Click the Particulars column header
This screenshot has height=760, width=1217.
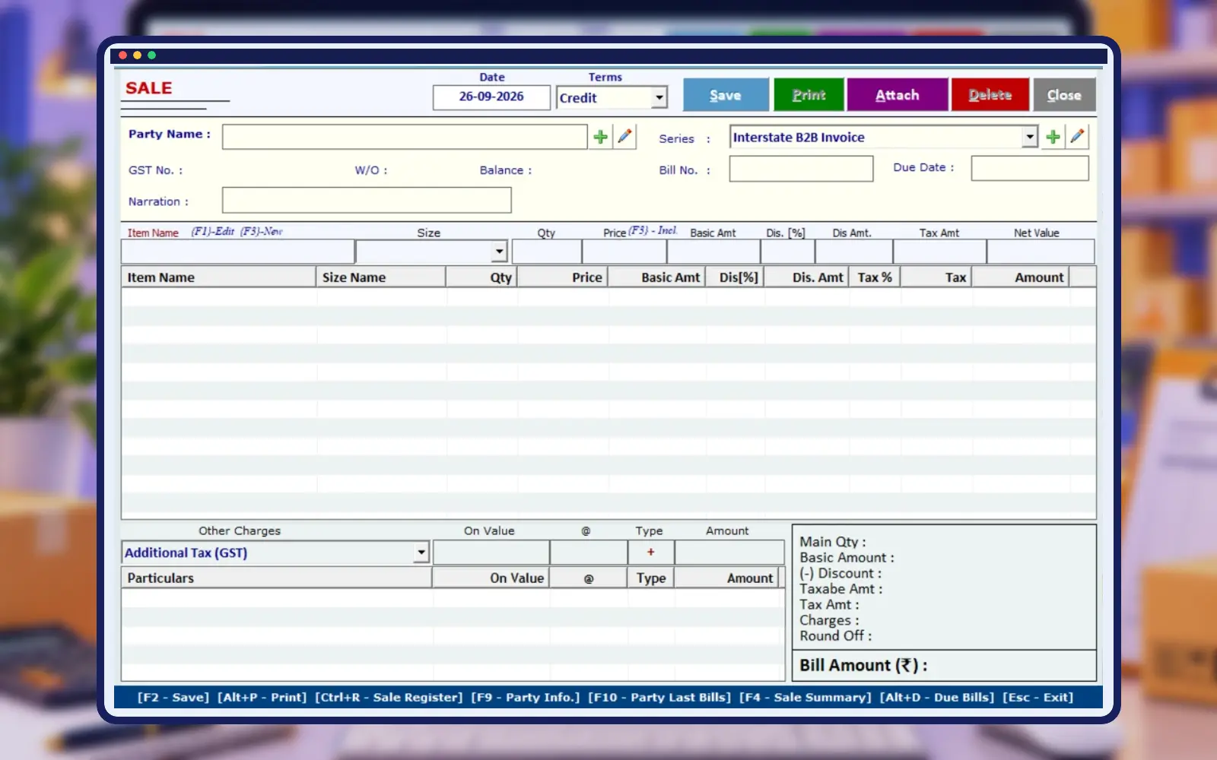276,578
